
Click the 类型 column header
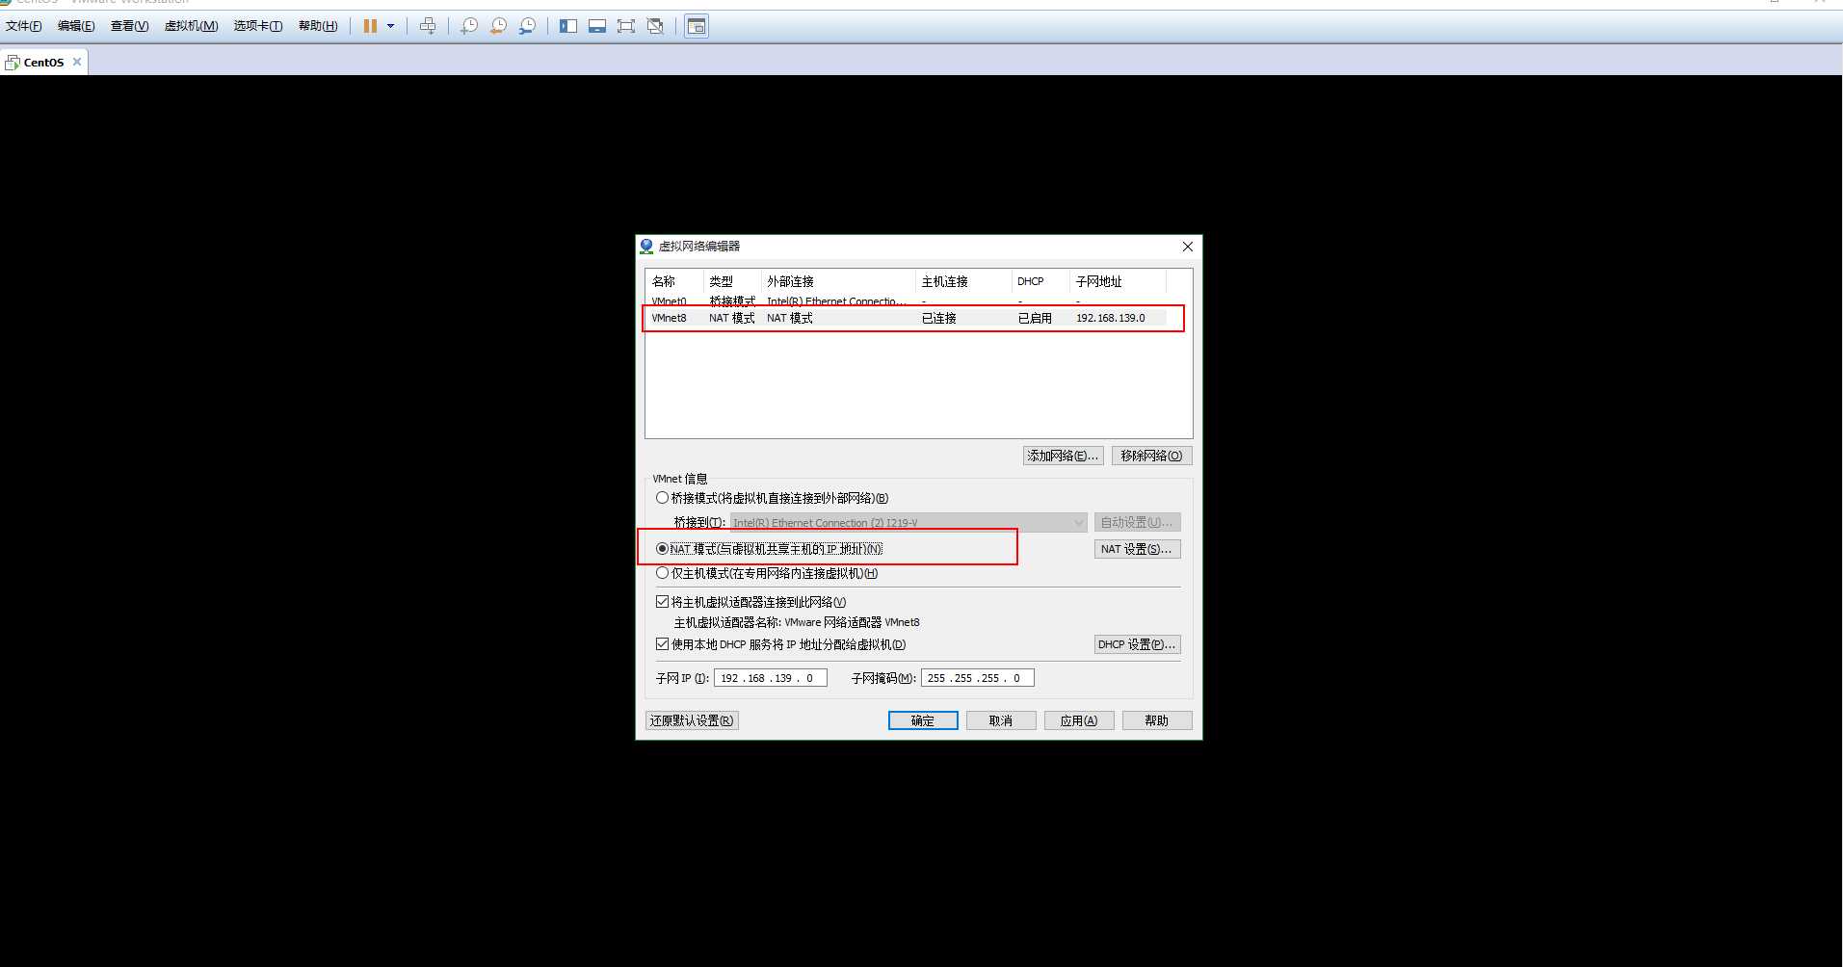pyautogui.click(x=732, y=281)
